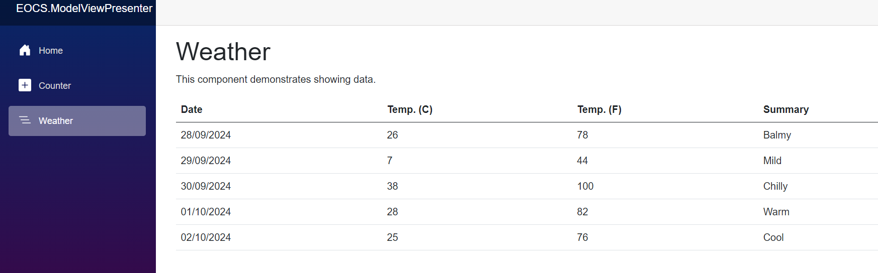Image resolution: width=878 pixels, height=273 pixels.
Task: Go to the Counter page
Action: pos(77,86)
